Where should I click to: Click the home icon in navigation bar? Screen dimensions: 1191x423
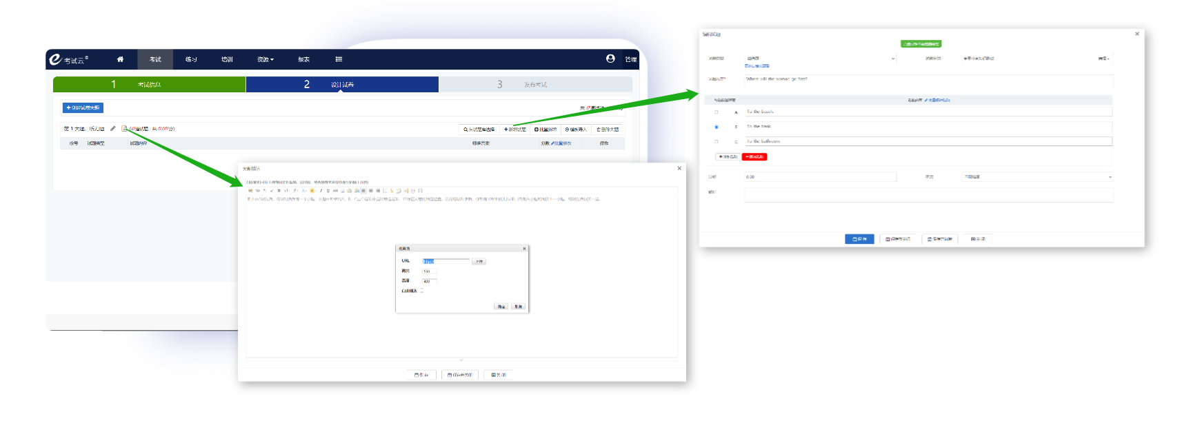click(x=120, y=60)
